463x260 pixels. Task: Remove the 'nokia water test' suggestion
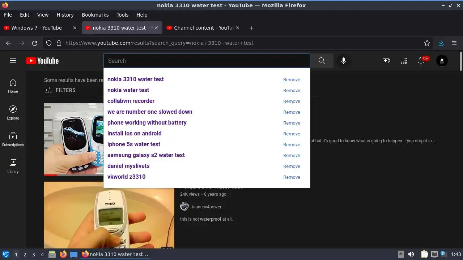[292, 90]
